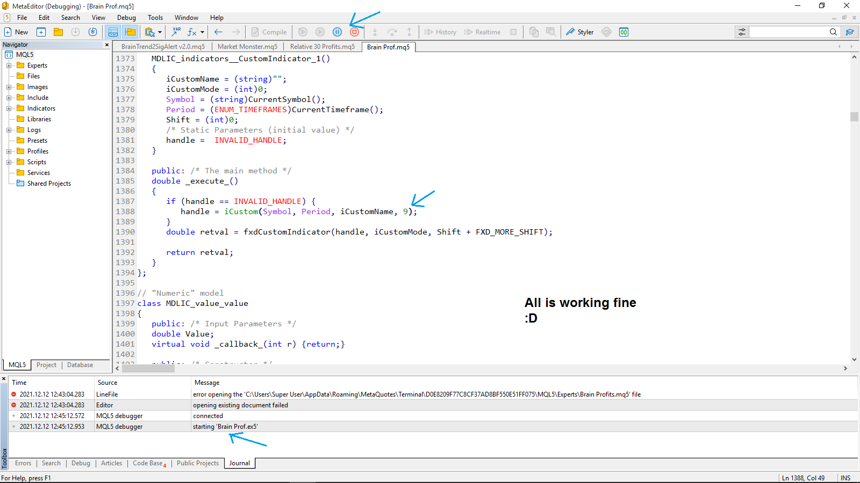The width and height of the screenshot is (860, 483).
Task: Select the Presets folder
Action: (37, 141)
